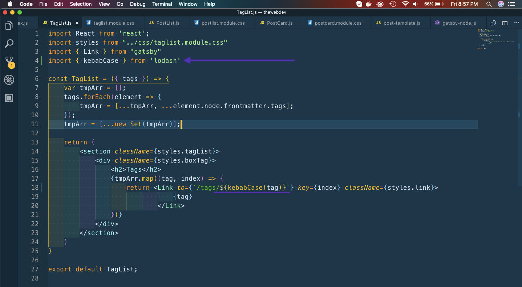Click the '../css/taglist.module.css' import path
Image resolution: width=522 pixels, height=287 pixels.
tap(175, 42)
